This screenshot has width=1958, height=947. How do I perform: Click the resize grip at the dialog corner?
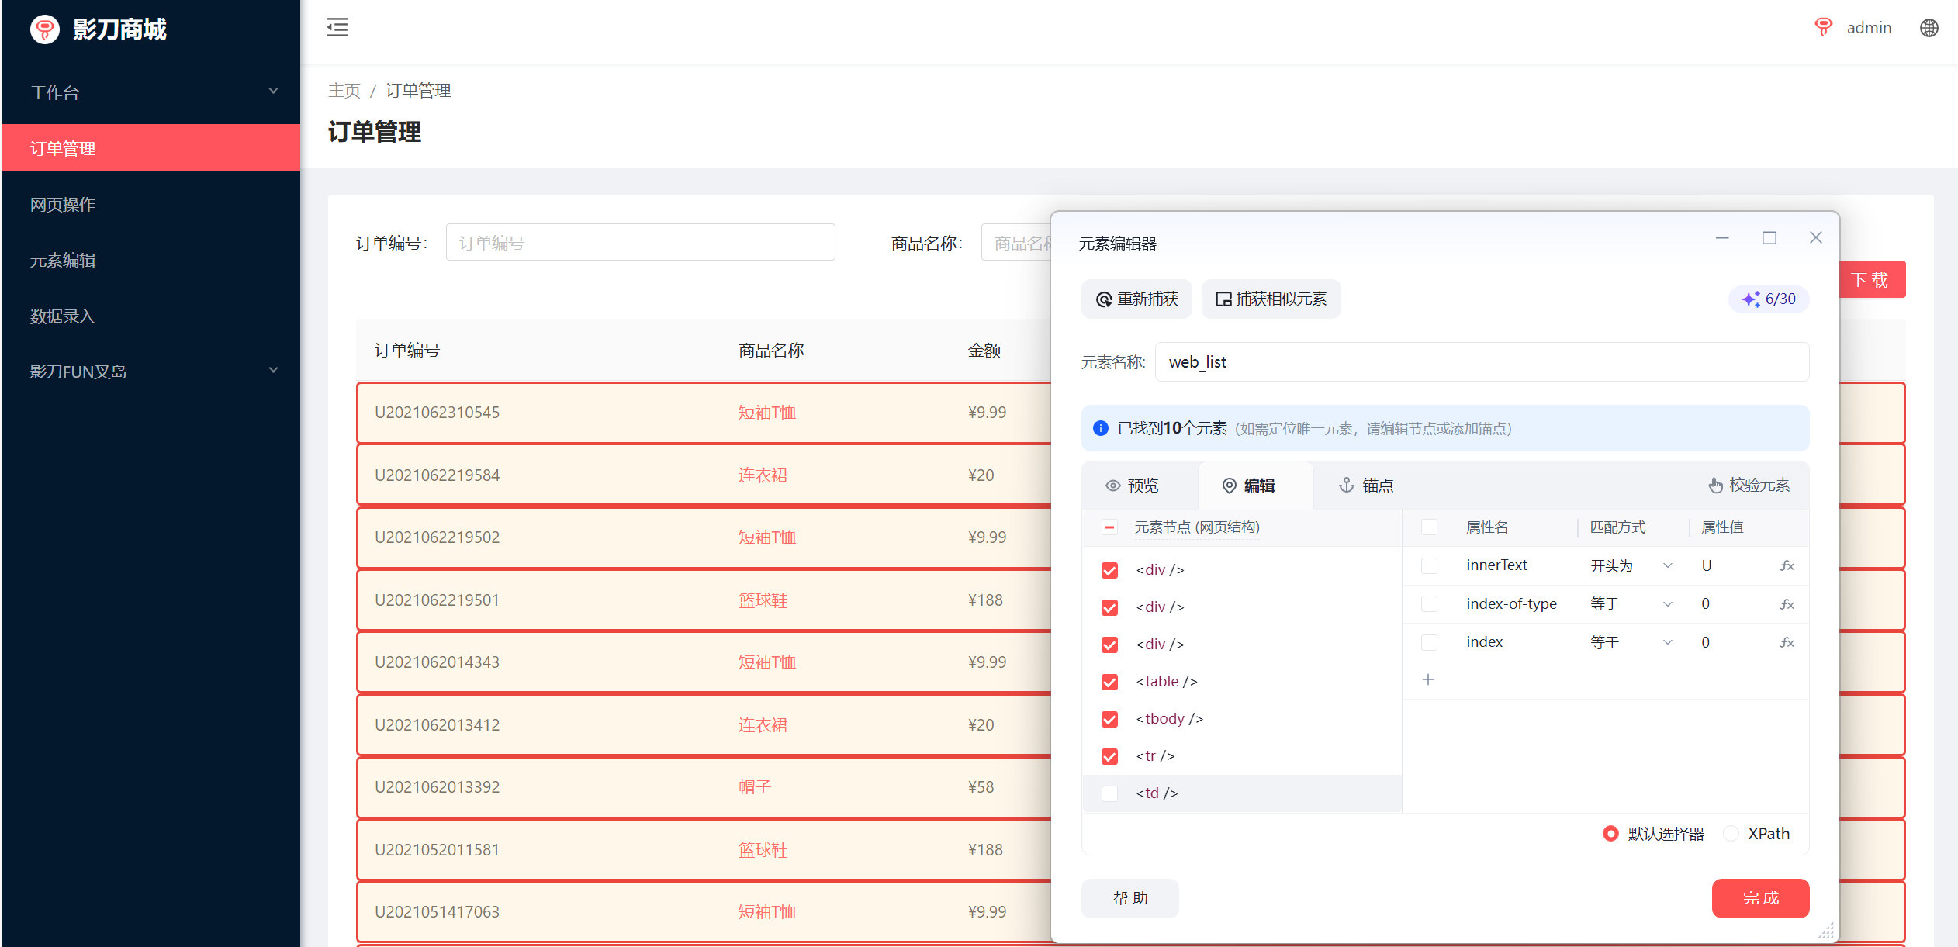[1827, 931]
